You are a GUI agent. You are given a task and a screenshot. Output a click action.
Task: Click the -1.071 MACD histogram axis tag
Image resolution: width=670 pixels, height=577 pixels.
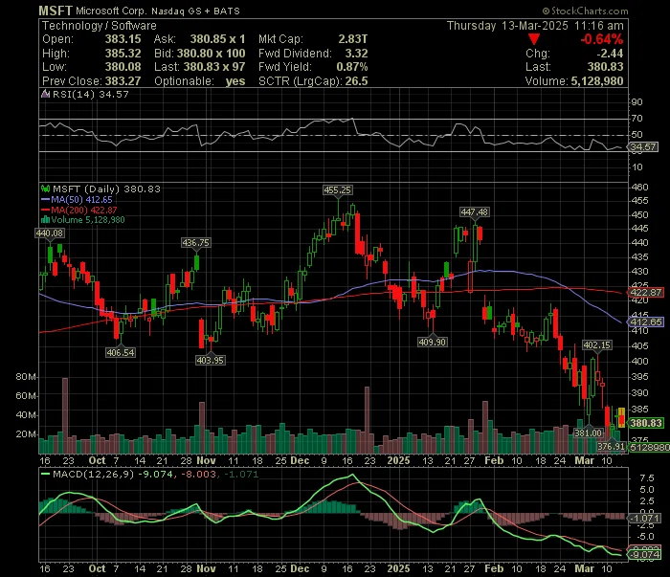pyautogui.click(x=646, y=518)
